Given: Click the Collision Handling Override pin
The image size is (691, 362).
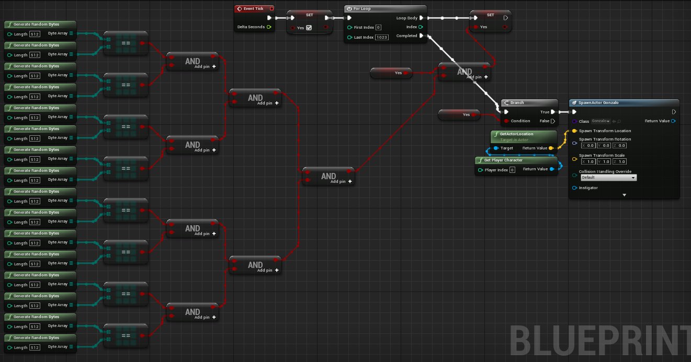Looking at the screenshot, I should (574, 175).
